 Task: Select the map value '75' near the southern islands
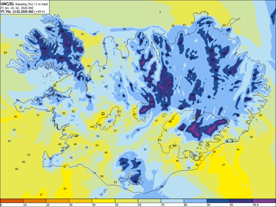[101, 195]
